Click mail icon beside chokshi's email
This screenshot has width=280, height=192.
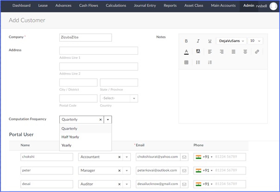(184, 157)
